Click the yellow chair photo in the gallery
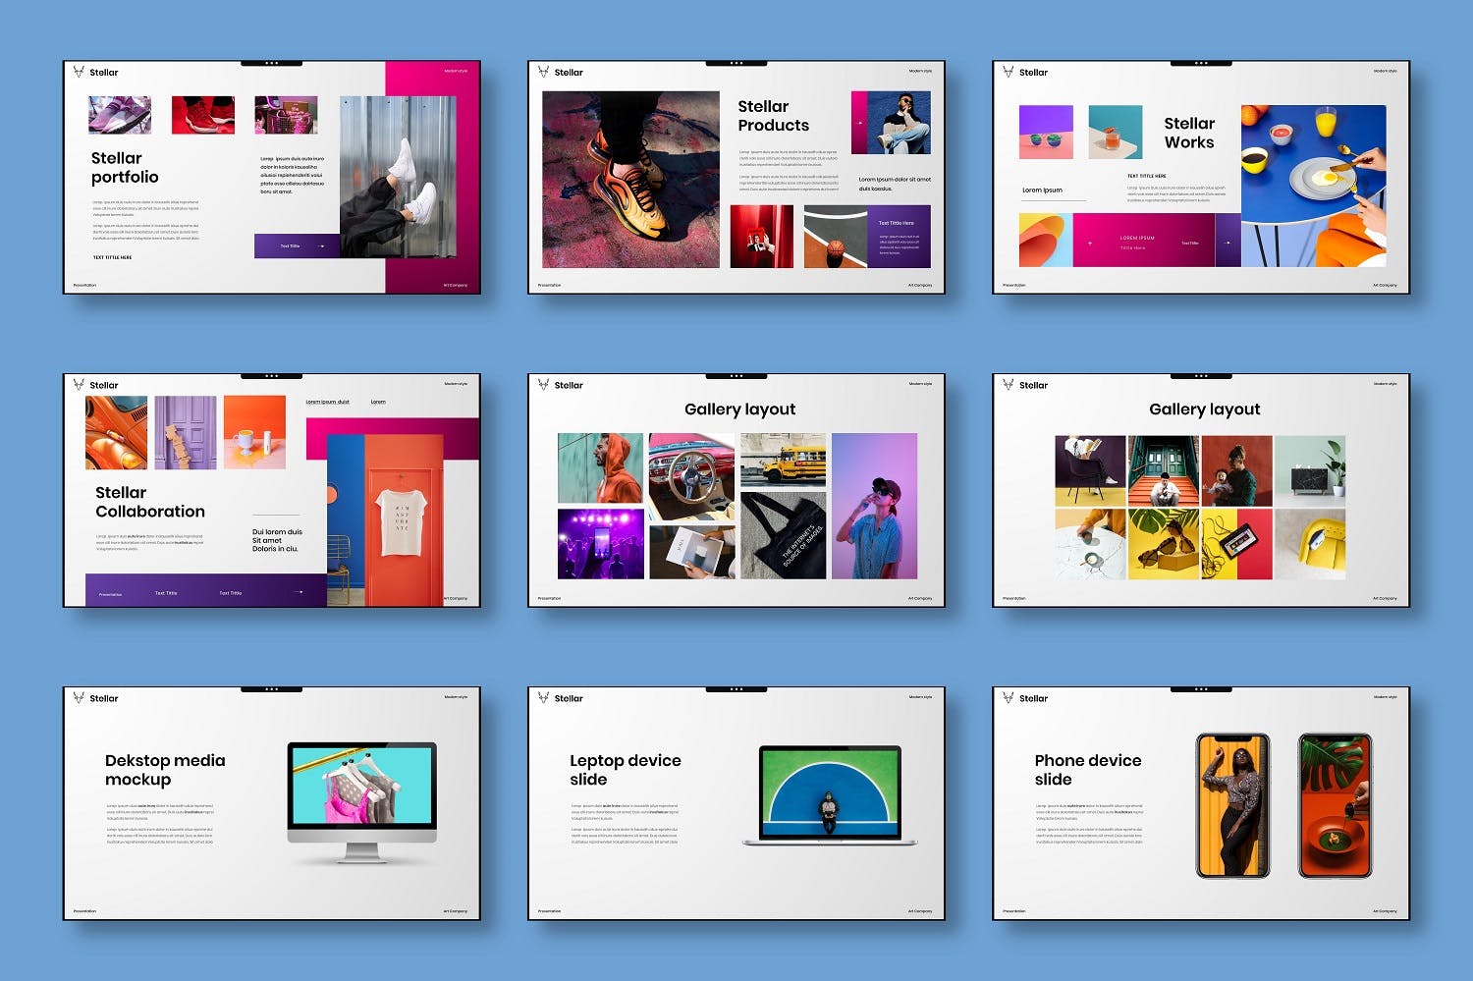The width and height of the screenshot is (1473, 981). click(1309, 544)
